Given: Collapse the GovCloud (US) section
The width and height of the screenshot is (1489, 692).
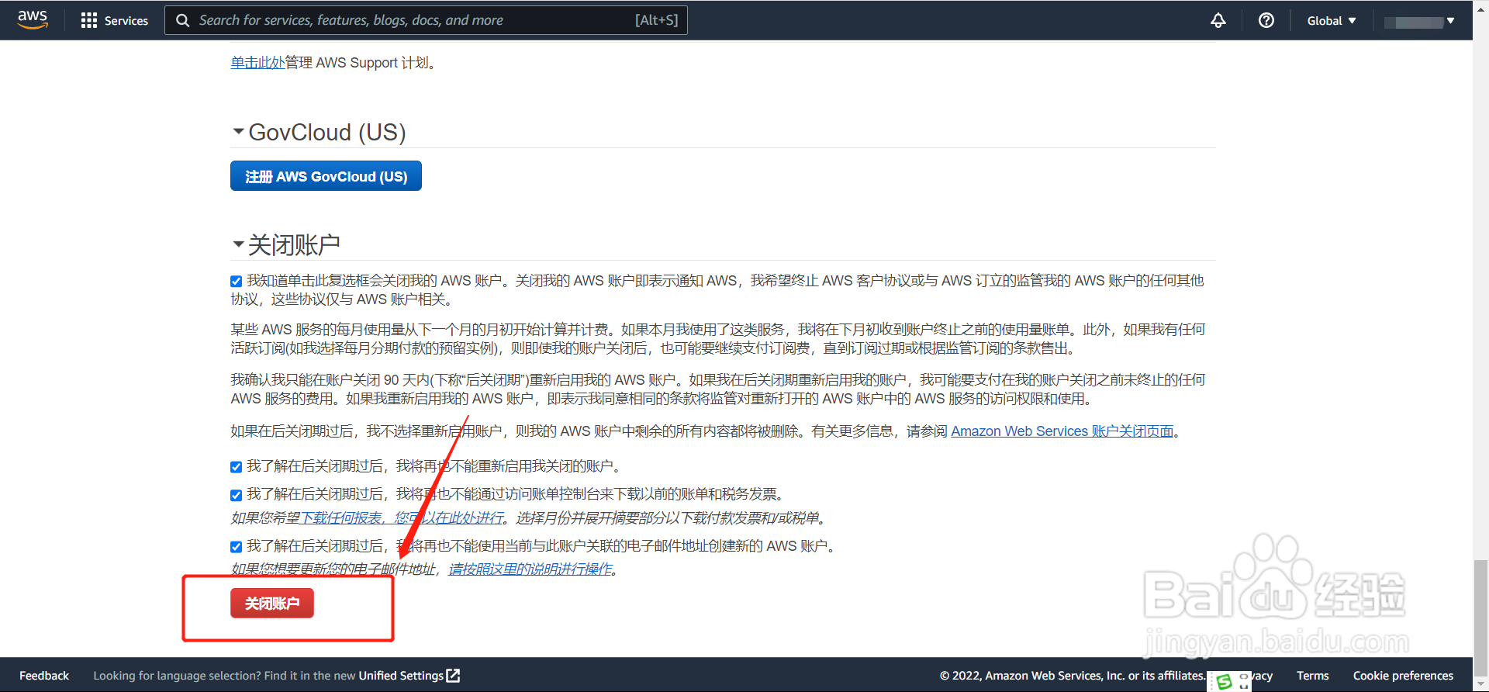Looking at the screenshot, I should tap(239, 131).
